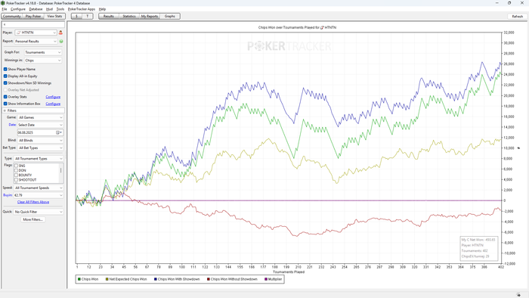Open the File menu
This screenshot has width=529, height=298.
(5, 9)
